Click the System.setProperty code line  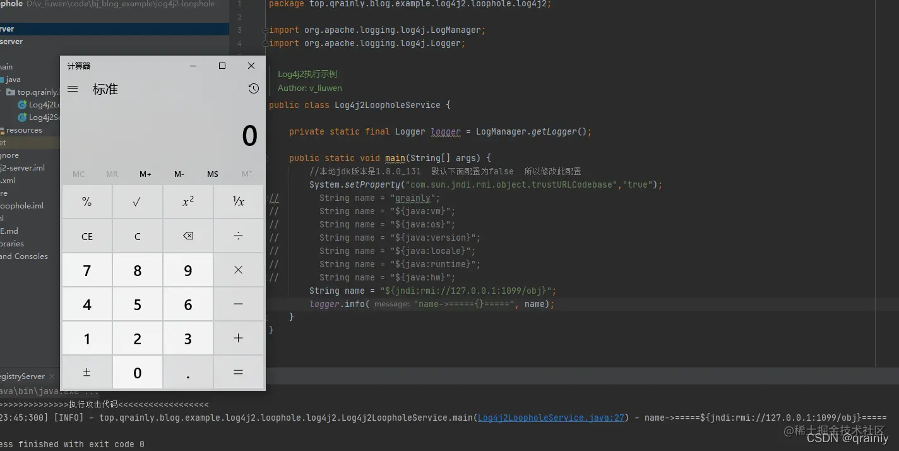[x=485, y=184]
